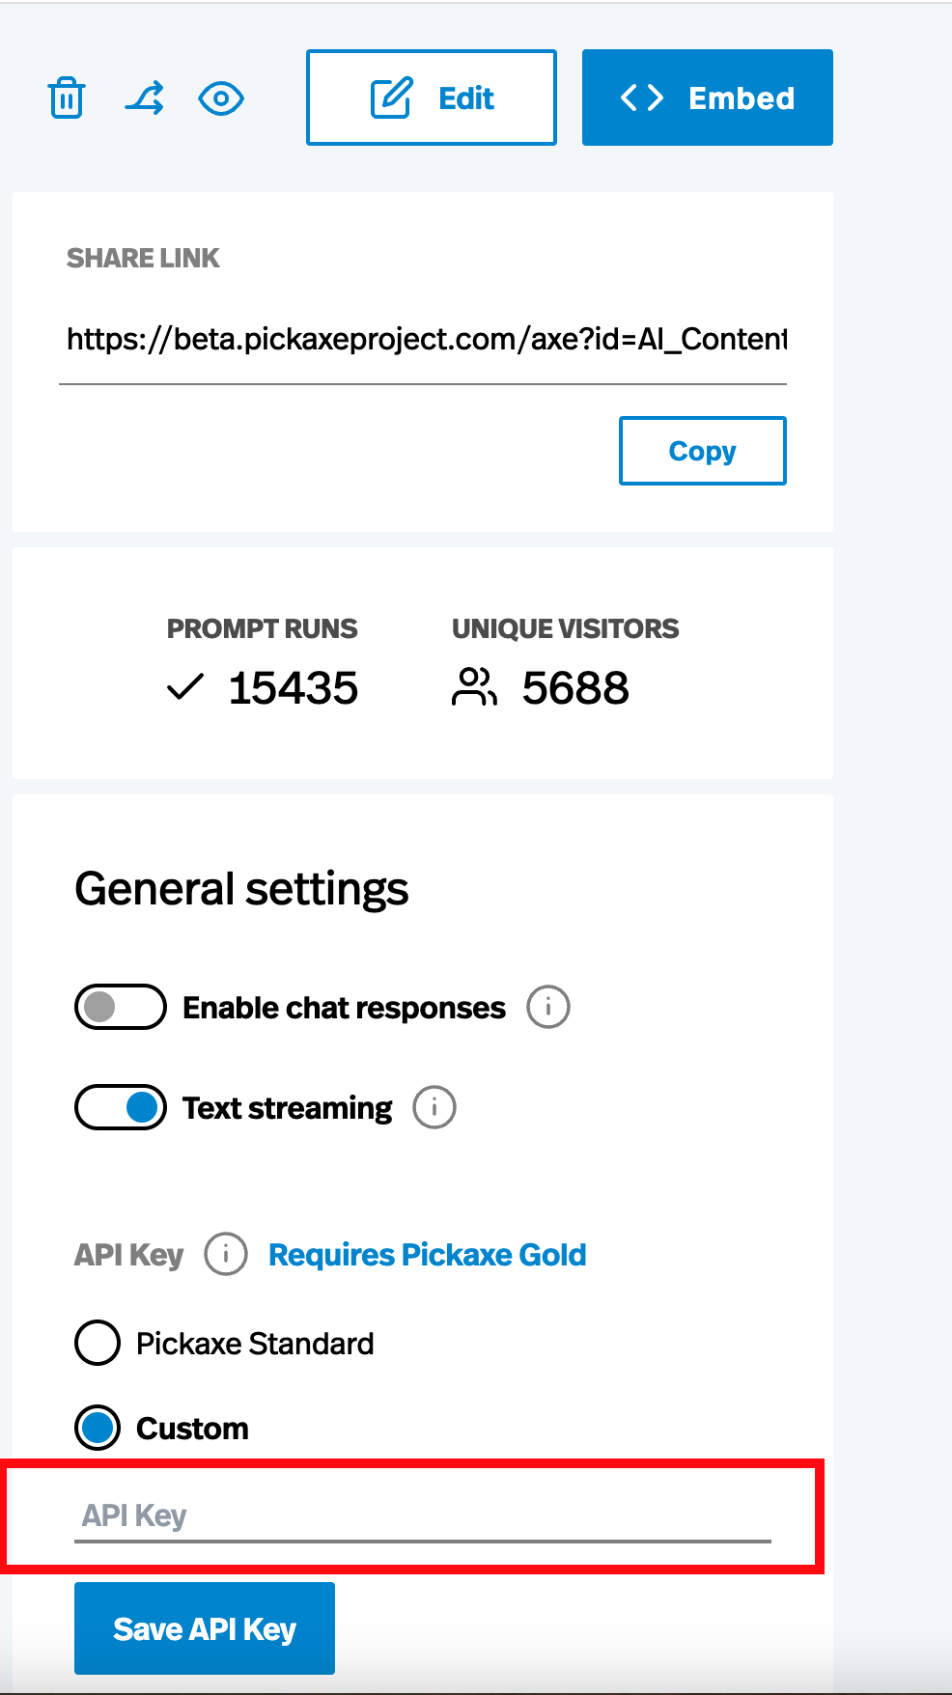The width and height of the screenshot is (952, 1695).
Task: Click info icon next to API Key label
Action: [x=226, y=1255]
